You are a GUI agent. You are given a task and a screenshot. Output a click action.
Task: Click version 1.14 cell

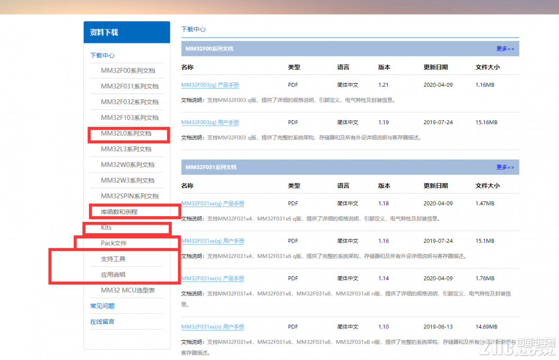[384, 278]
